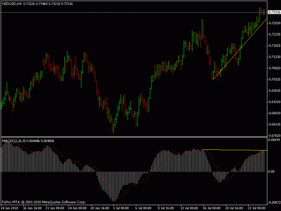Click the MACD(12,26,9) indicator label

[x=13, y=141]
